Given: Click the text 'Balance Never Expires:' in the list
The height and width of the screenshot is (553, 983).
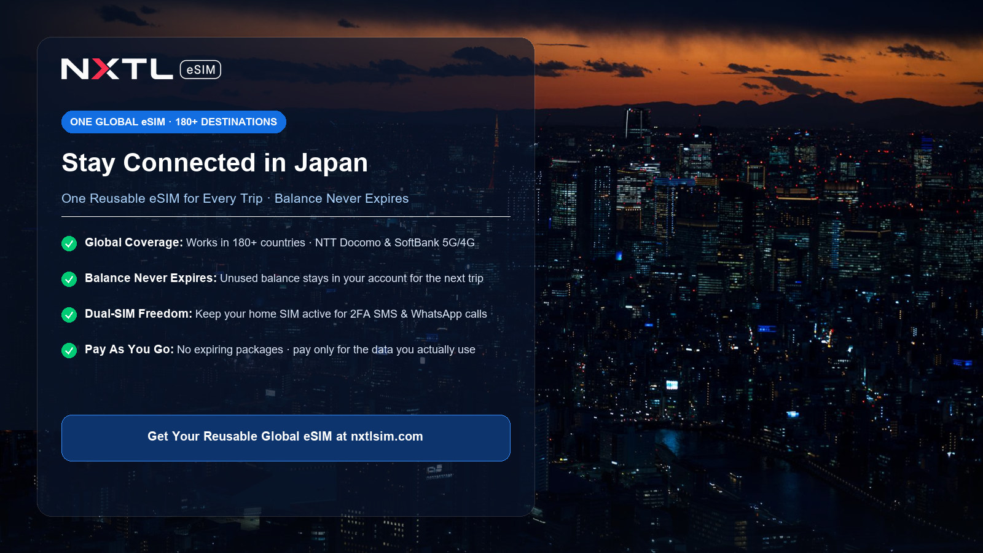Looking at the screenshot, I should pyautogui.click(x=151, y=278).
